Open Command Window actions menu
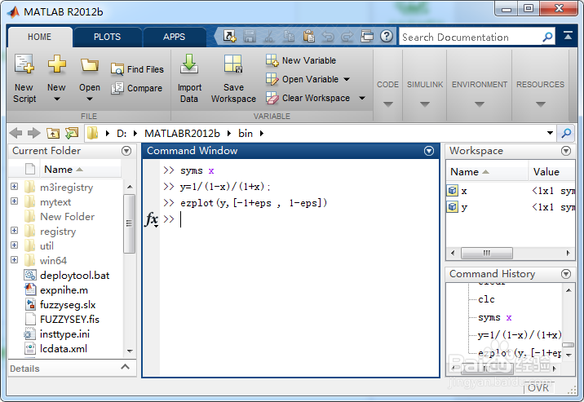Viewport: 584px width, 402px height. 429,151
